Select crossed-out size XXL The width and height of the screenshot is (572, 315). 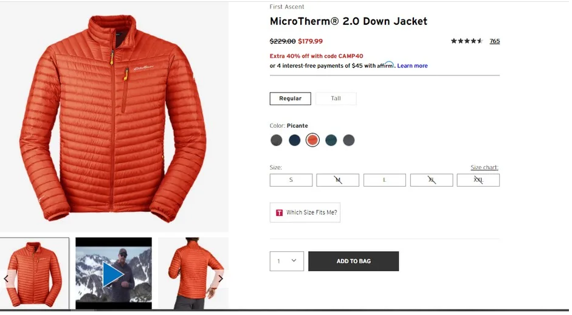click(x=478, y=180)
